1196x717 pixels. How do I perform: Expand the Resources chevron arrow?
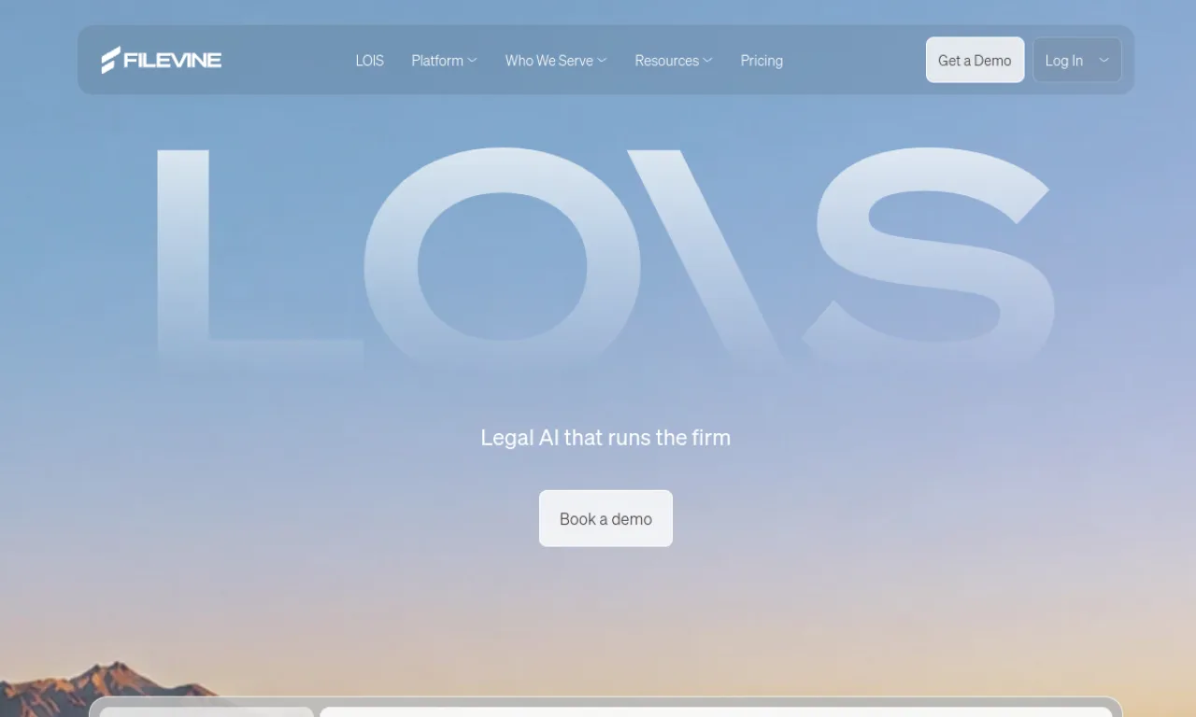click(x=707, y=61)
